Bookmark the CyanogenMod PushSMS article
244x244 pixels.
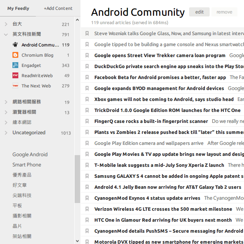pyautogui.click(x=87, y=231)
